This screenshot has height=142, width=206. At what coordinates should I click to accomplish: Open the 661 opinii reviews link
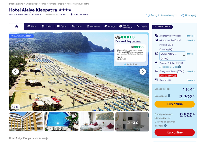(136, 41)
